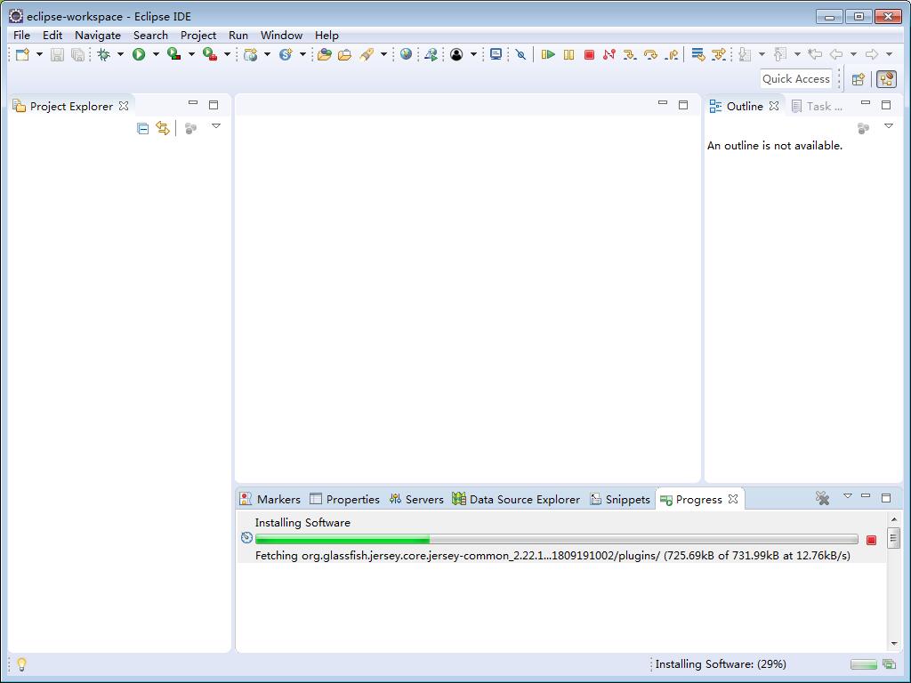The image size is (911, 683).
Task: Open the Help menu
Action: (327, 36)
